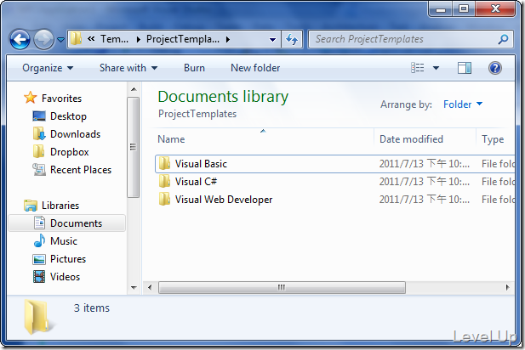Click the double chevron in address bar
525x350 pixels.
coord(91,39)
